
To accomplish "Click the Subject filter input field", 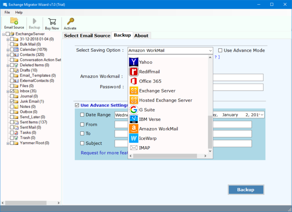I will click(232, 143).
